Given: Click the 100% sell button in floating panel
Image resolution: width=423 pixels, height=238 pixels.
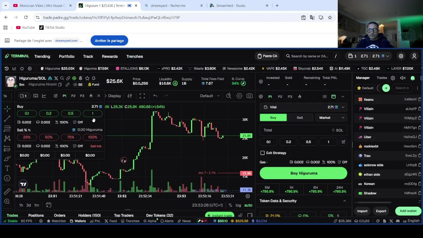Looking at the screenshot, I should pos(93,137).
